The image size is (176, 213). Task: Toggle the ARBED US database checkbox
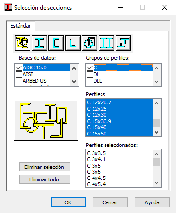point(19,81)
